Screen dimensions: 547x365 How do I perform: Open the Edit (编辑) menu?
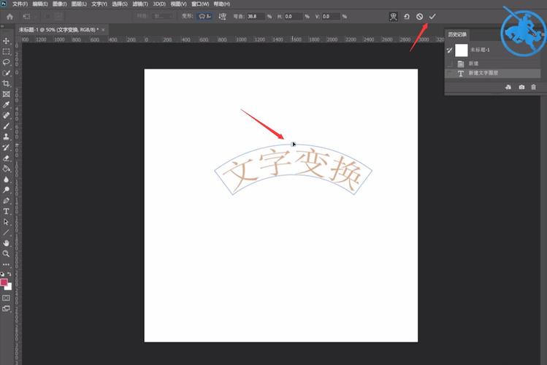(39, 4)
